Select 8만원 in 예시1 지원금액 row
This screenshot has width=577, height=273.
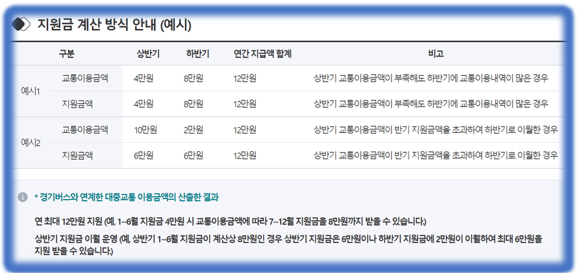click(x=193, y=104)
